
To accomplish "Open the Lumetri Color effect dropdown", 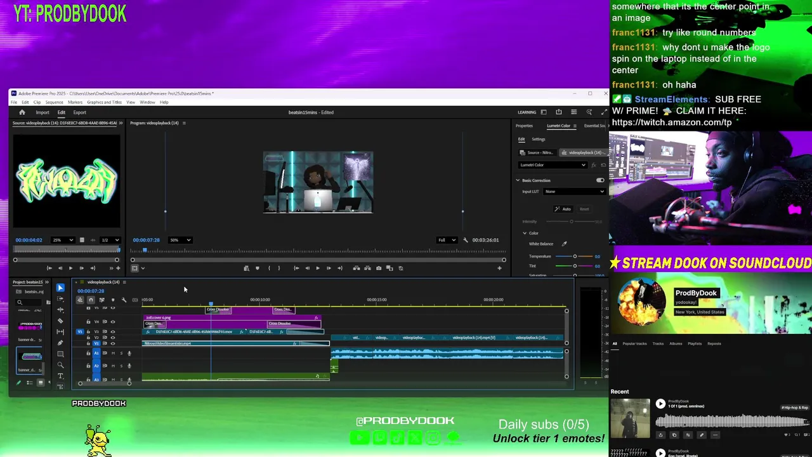I will click(x=553, y=165).
